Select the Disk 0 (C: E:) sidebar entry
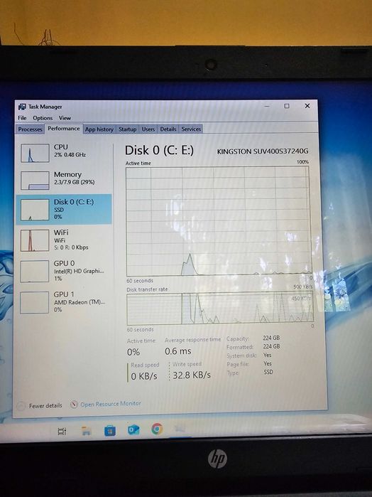The width and height of the screenshot is (372, 497). click(64, 209)
